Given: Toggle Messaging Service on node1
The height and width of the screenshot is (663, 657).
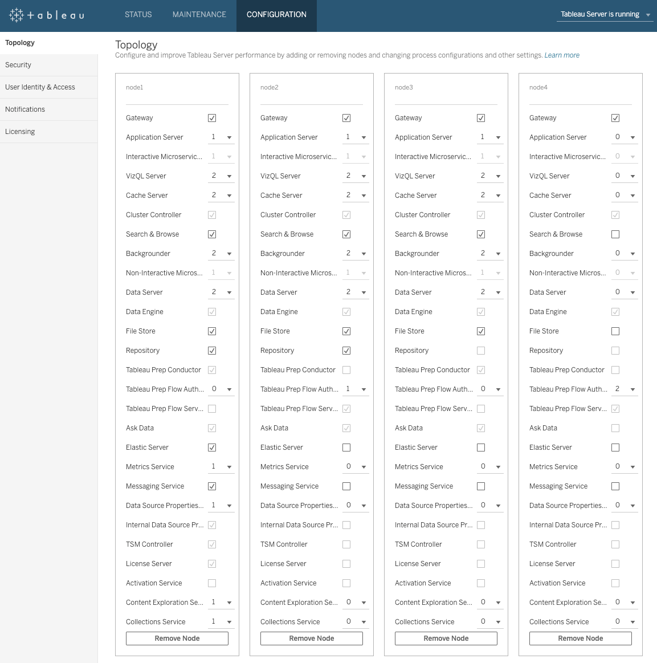Looking at the screenshot, I should (x=212, y=486).
